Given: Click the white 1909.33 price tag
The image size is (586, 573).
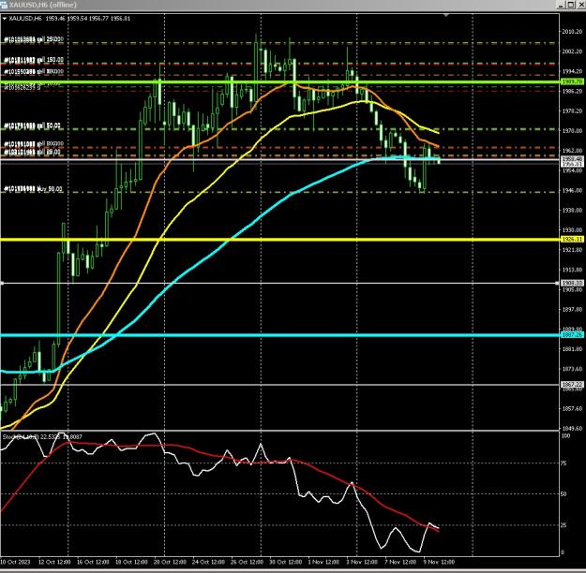Looking at the screenshot, I should tap(572, 284).
